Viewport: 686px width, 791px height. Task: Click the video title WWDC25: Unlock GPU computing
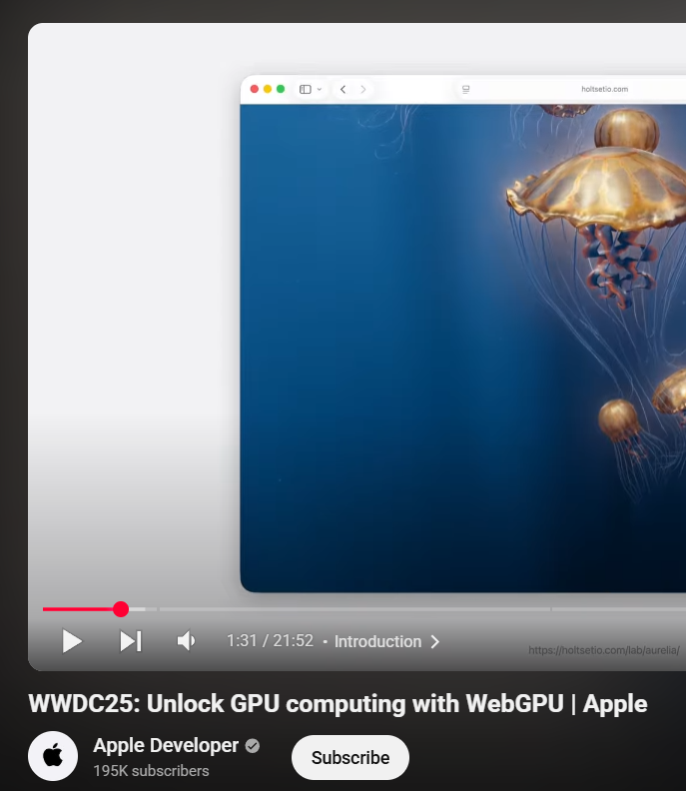(338, 704)
